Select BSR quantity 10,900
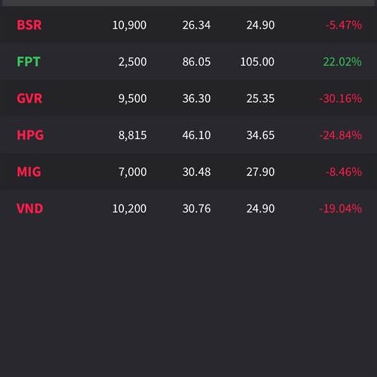The height and width of the screenshot is (377, 377). (129, 25)
